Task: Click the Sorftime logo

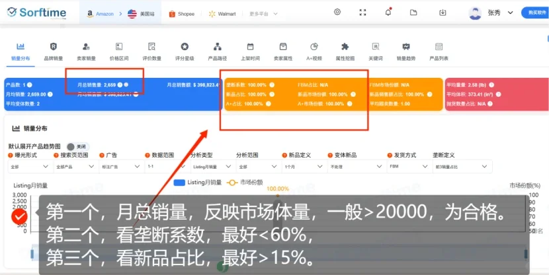Action: [x=36, y=13]
